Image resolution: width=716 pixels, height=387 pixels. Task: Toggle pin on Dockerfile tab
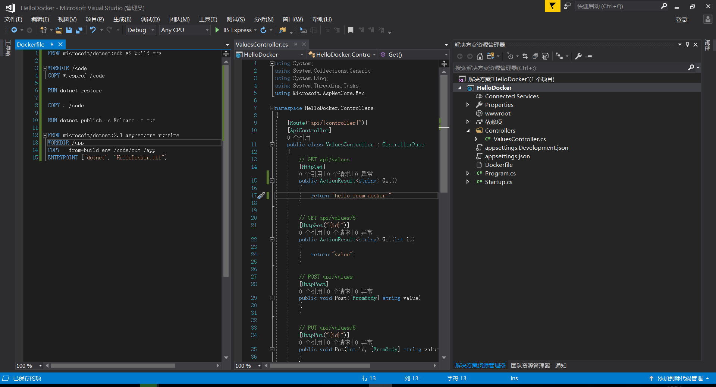[51, 44]
